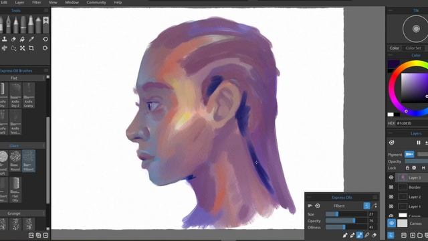Click the HEX color value field
Image resolution: width=428 pixels, height=241 pixels.
pyautogui.click(x=412, y=123)
